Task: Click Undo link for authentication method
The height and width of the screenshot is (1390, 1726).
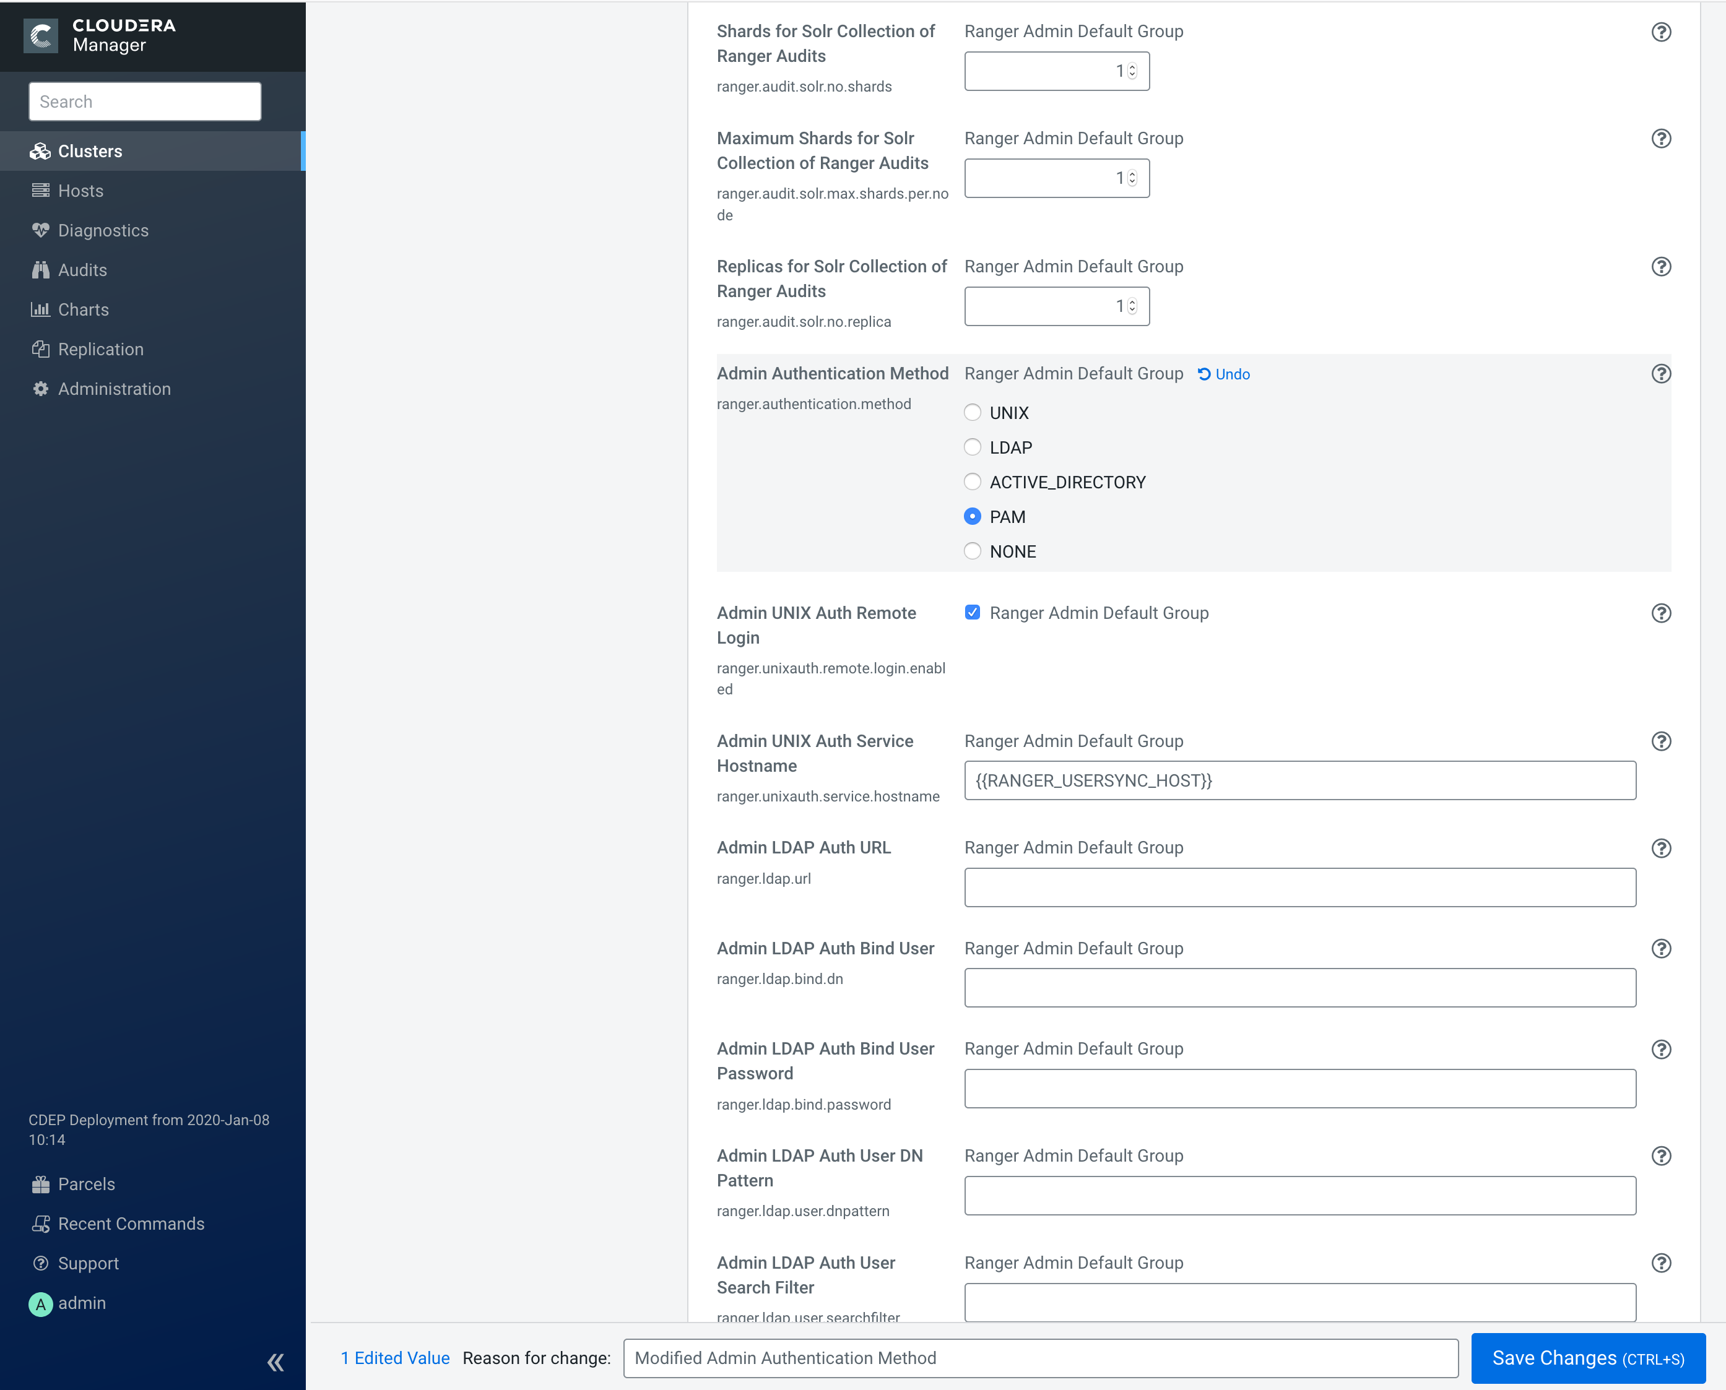Action: coord(1223,374)
